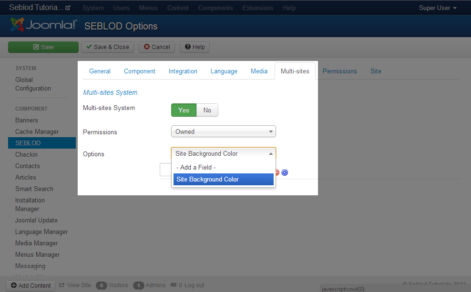
Task: Open the System menu
Action: (x=93, y=8)
